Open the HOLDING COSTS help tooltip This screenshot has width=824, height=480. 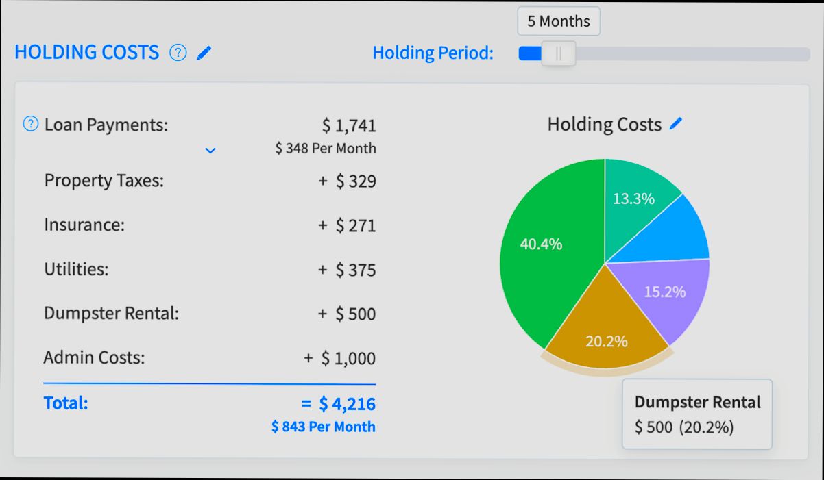[178, 52]
